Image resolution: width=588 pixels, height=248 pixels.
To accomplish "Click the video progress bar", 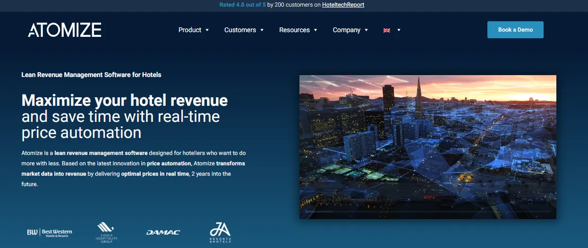I will (x=427, y=212).
